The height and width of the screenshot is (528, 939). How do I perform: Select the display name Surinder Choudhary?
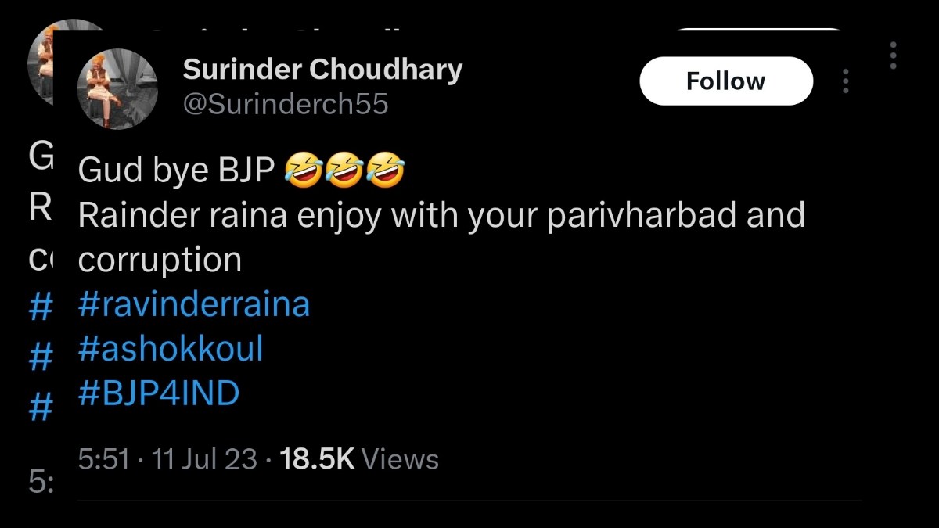pyautogui.click(x=322, y=68)
